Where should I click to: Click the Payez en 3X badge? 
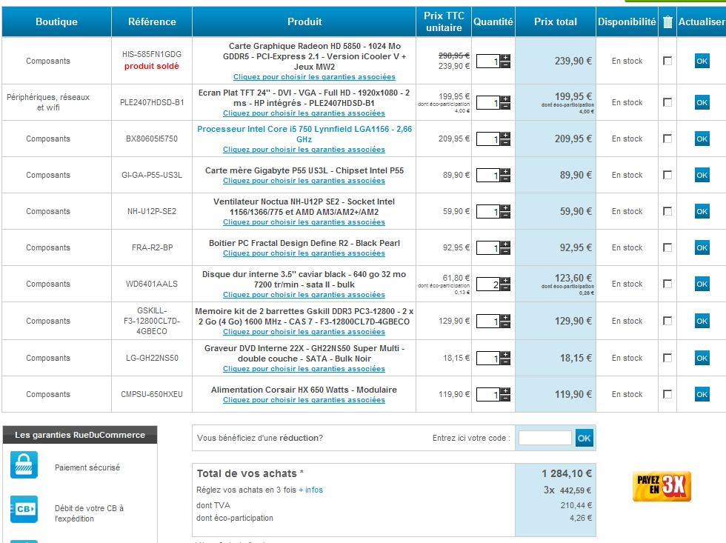[x=663, y=486]
